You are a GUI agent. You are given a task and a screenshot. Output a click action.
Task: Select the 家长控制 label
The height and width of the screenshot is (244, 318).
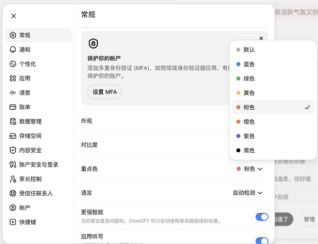tap(30, 179)
